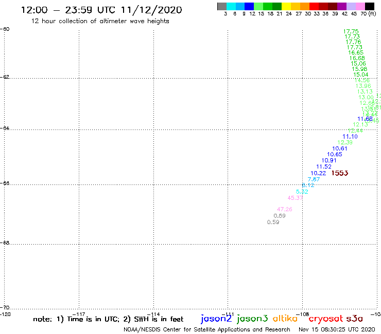This screenshot has height=334, width=381.
Task: Select the wave height value 17.76
Action: point(353,42)
